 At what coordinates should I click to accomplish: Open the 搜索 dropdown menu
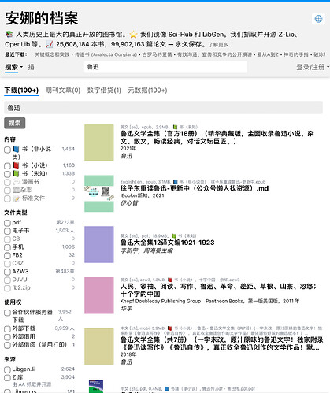click(14, 67)
